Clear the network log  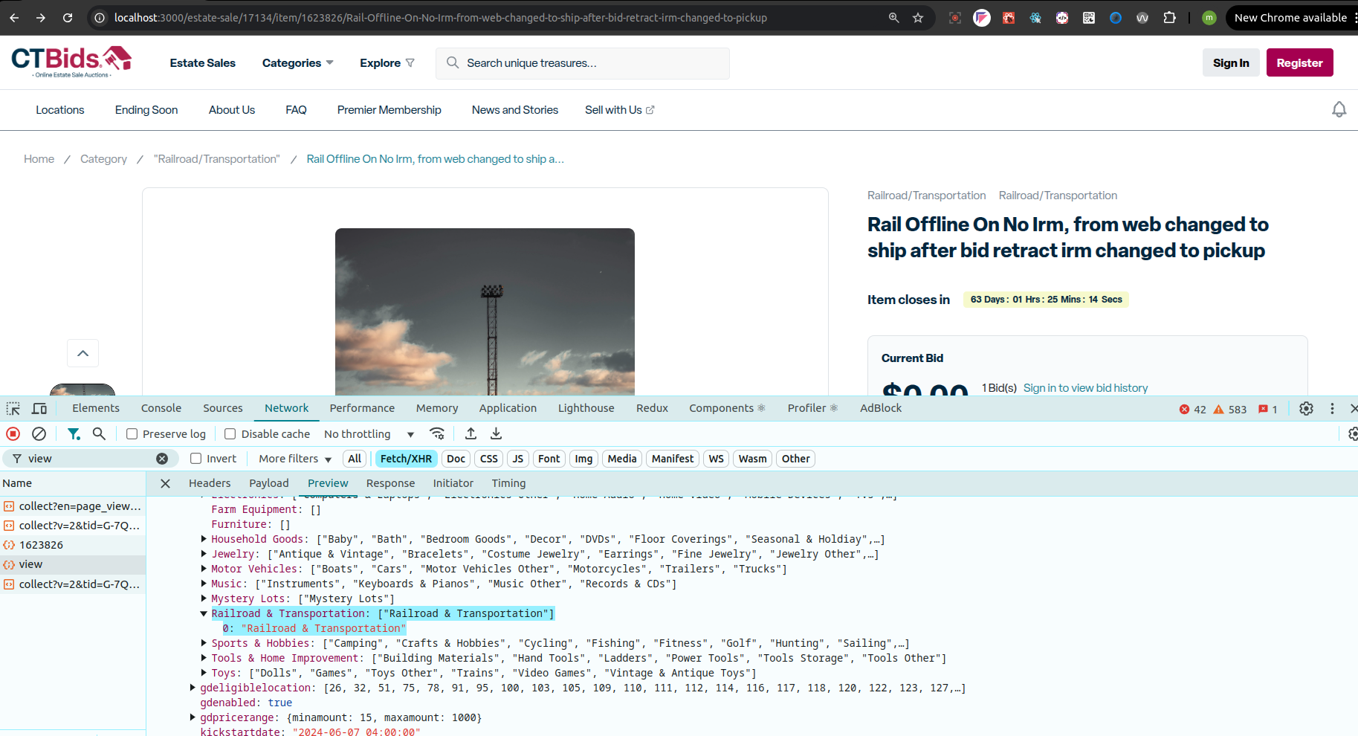click(39, 433)
